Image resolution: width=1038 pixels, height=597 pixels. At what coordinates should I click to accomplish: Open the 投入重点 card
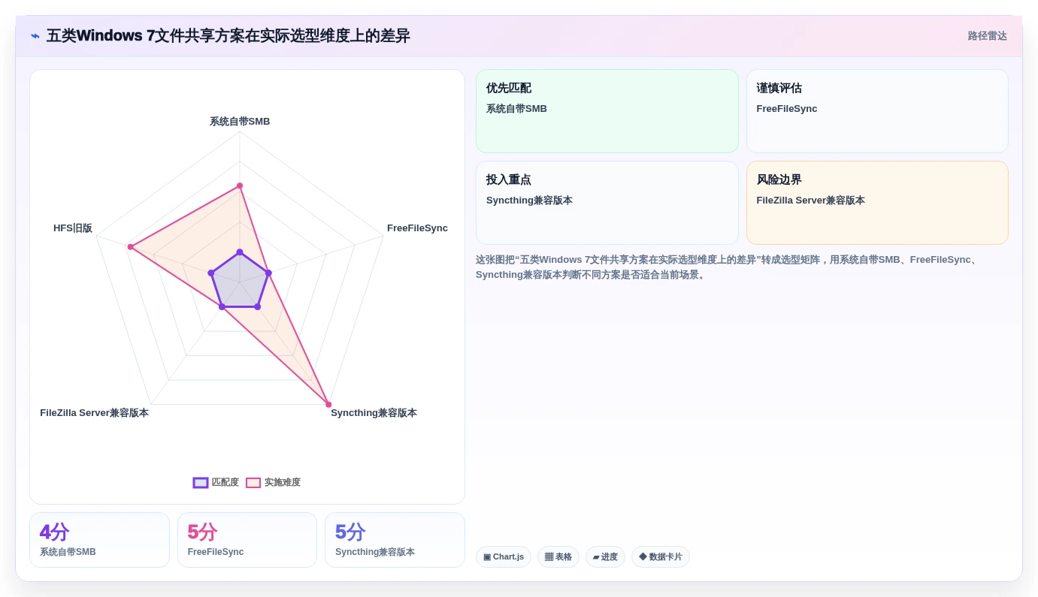pos(607,203)
